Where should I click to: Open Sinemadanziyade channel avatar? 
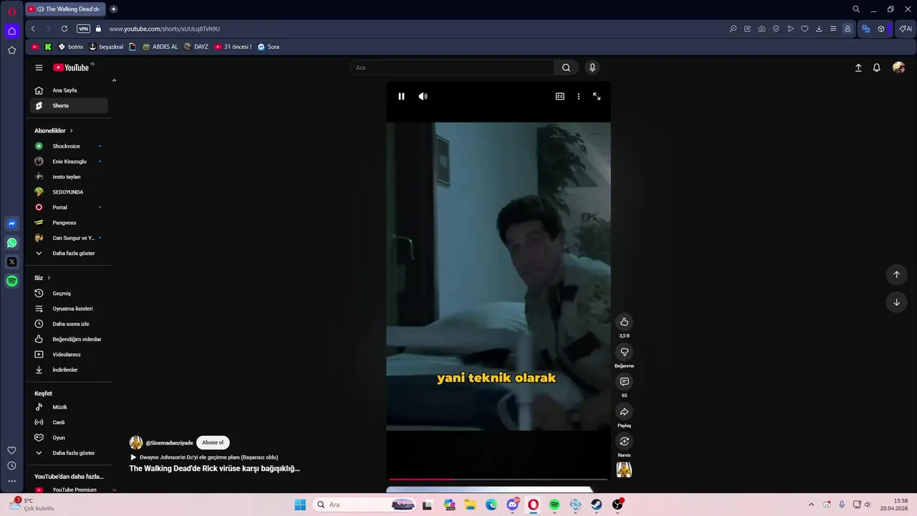[136, 443]
